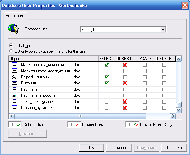This screenshot has width=190, height=155.
Task: Click the Применить button
Action: (146, 148)
